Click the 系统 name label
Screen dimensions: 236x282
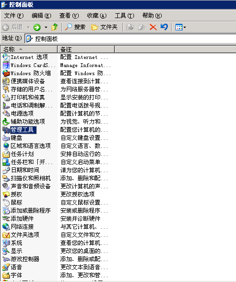tap(16, 243)
